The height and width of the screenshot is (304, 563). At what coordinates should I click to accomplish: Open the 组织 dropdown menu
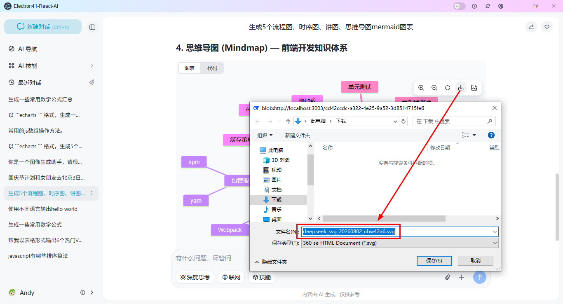click(265, 135)
